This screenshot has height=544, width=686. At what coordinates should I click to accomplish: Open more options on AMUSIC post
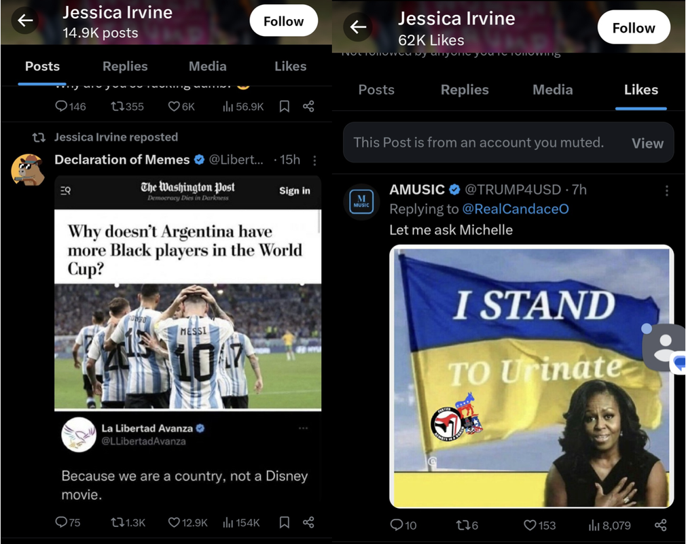pyautogui.click(x=666, y=190)
